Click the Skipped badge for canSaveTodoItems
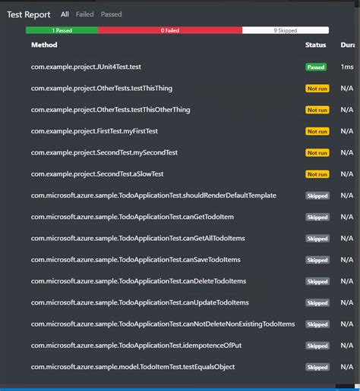This screenshot has width=360, height=391. pos(317,260)
